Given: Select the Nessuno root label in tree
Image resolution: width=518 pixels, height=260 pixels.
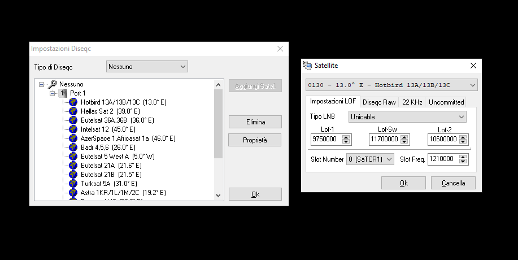Looking at the screenshot, I should (x=71, y=84).
